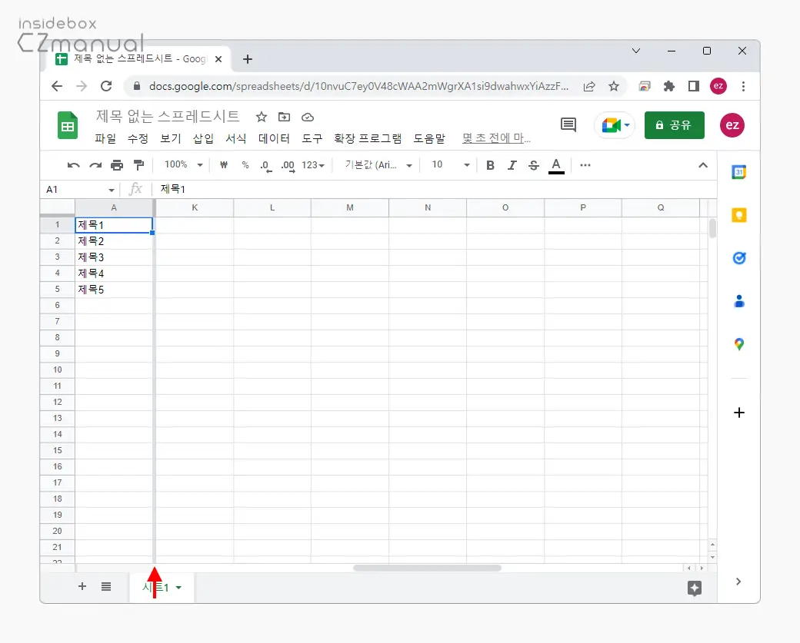Open Google Keep in side panel
Viewport: 800px width, 643px height.
coord(738,215)
